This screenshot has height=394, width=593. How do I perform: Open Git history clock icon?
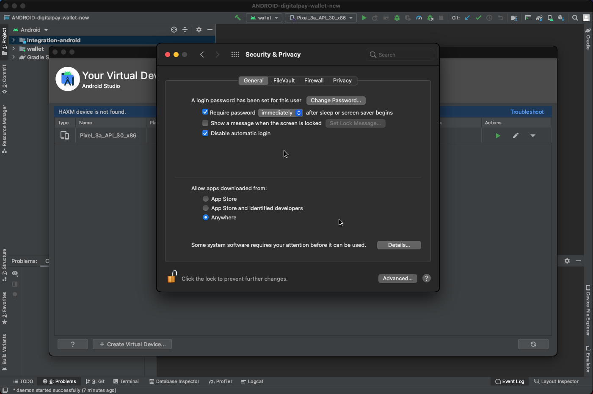(489, 18)
